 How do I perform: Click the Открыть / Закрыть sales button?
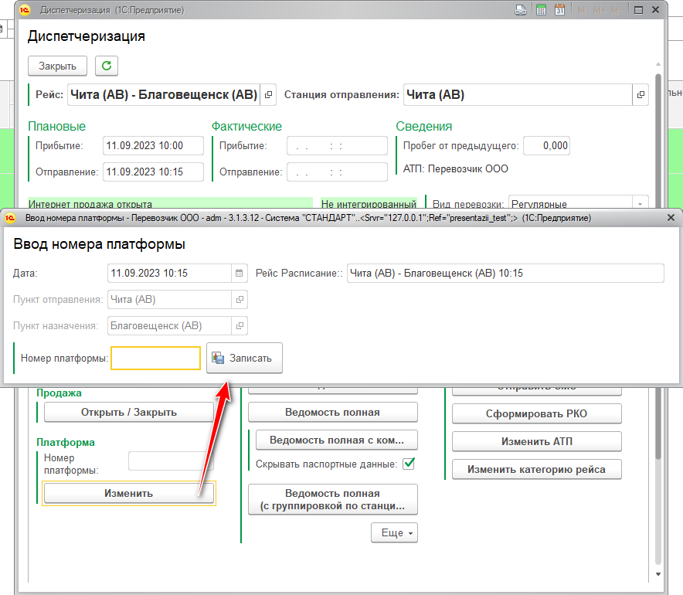(128, 413)
